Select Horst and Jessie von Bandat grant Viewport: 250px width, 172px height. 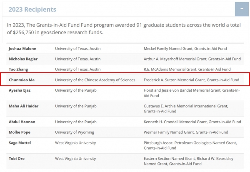[192, 93]
